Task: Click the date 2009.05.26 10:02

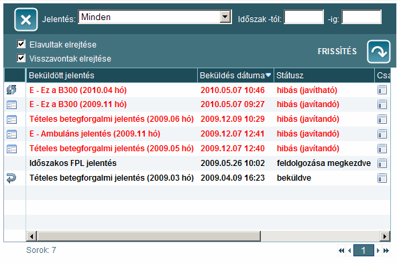Action: coord(233,163)
